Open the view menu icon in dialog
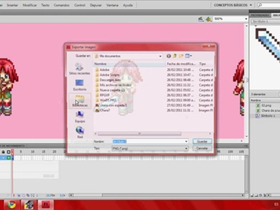280x210 pixels. coord(188,56)
